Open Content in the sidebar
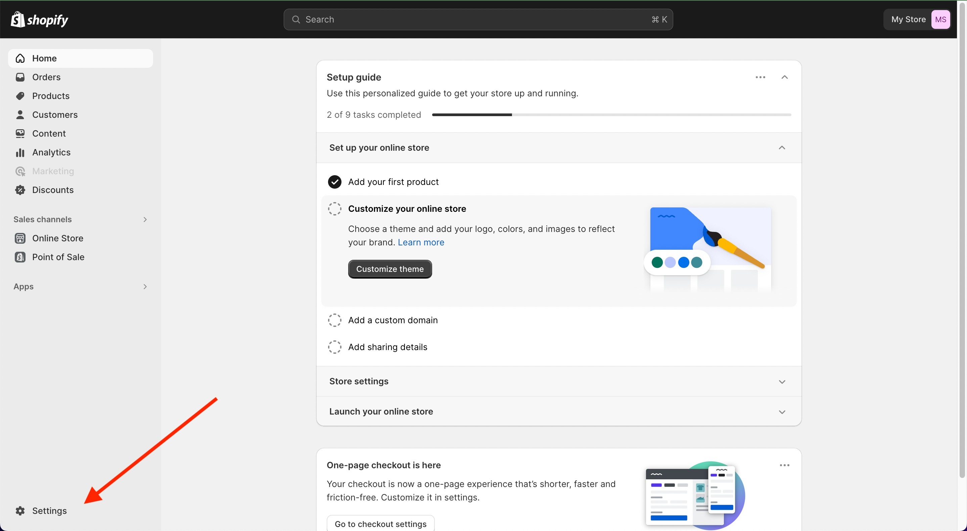This screenshot has height=531, width=967. [x=80, y=133]
